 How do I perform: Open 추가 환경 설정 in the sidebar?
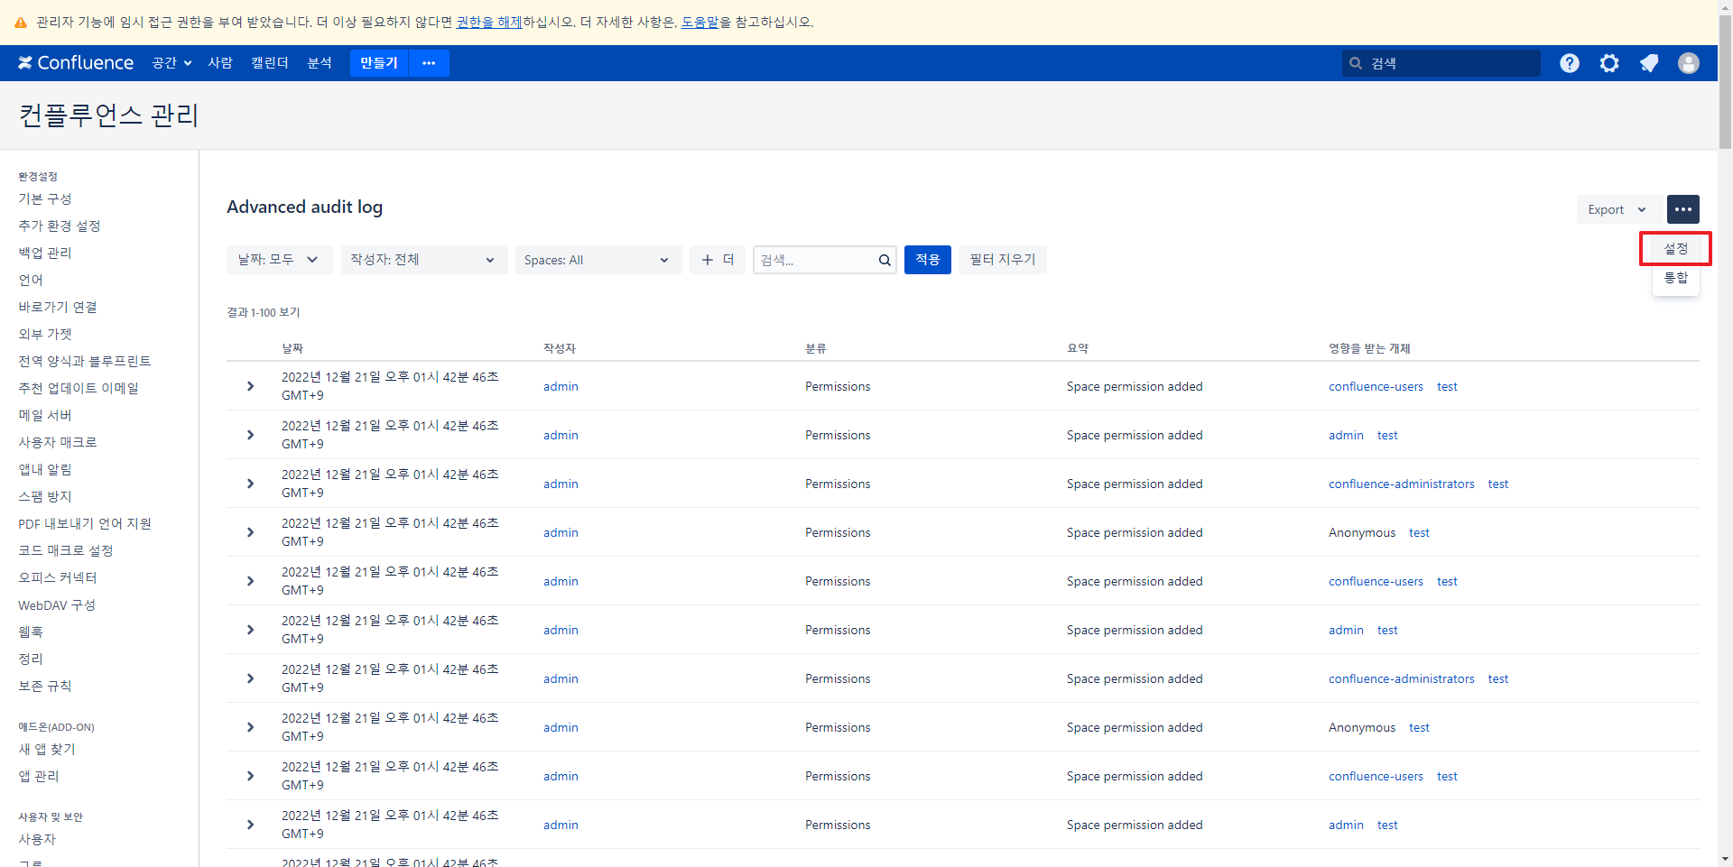(60, 226)
